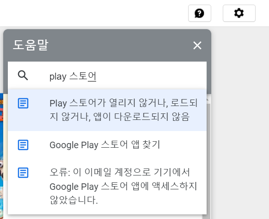Click document icon beside 'Play 스토어가 열리지'

pyautogui.click(x=23, y=103)
